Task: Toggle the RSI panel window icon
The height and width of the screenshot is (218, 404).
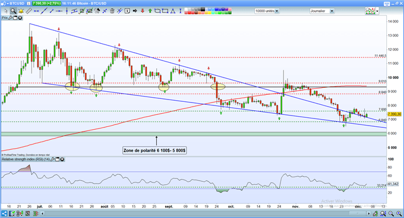Action: 58,159
